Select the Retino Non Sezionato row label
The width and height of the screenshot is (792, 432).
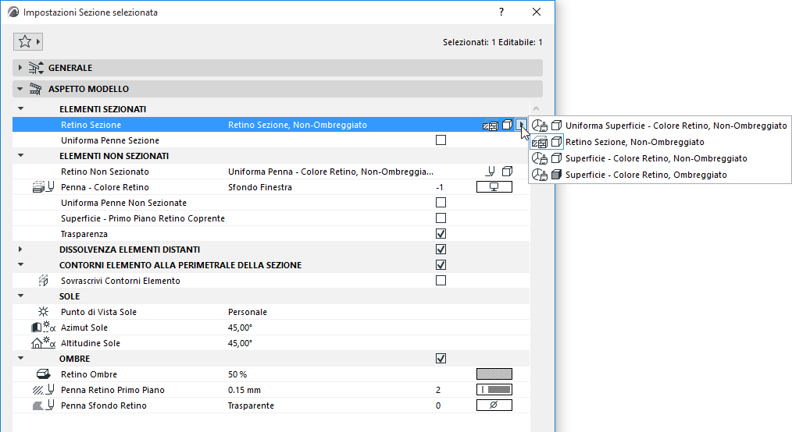(x=105, y=172)
